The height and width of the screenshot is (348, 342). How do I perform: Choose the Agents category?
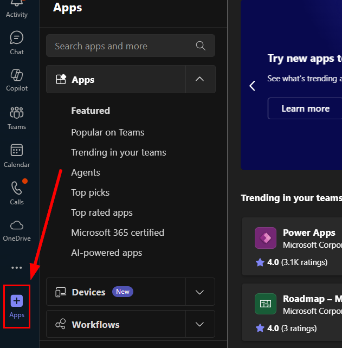tap(86, 172)
